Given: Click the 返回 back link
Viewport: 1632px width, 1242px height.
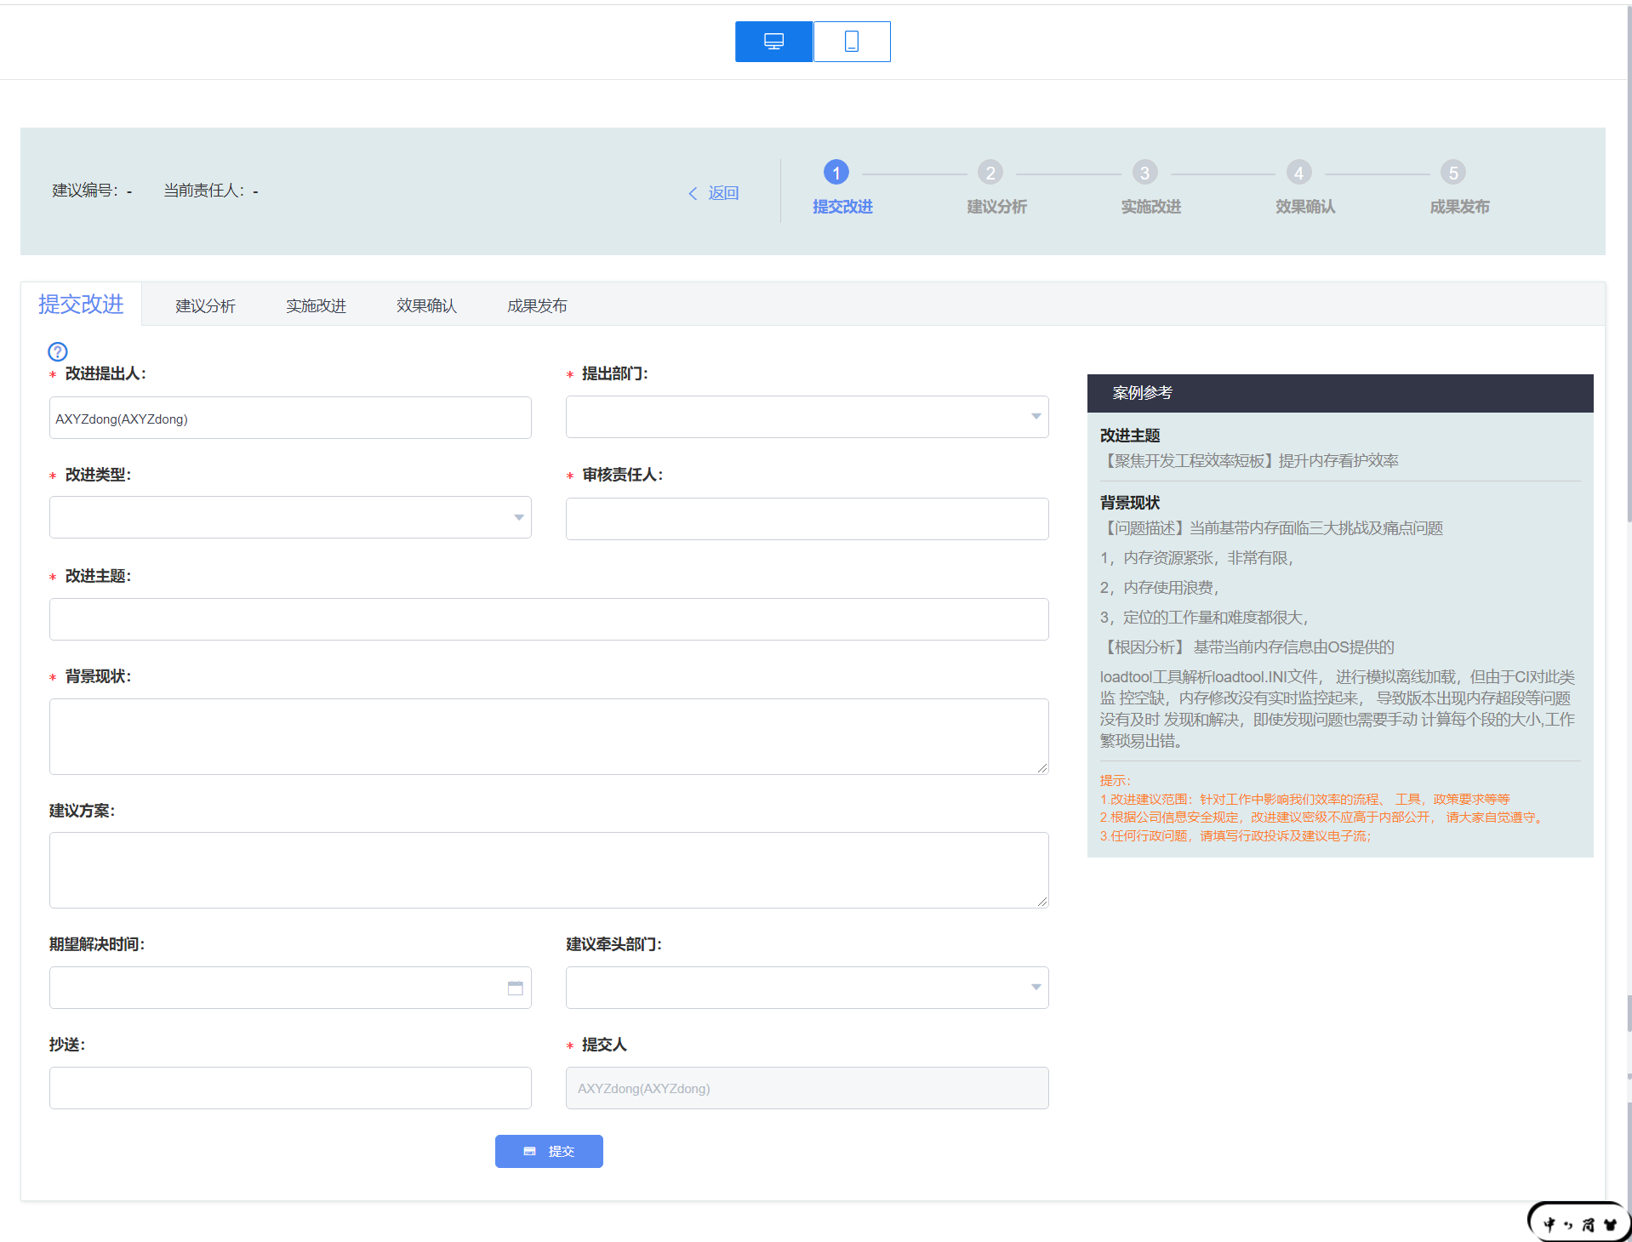Looking at the screenshot, I should [x=713, y=193].
